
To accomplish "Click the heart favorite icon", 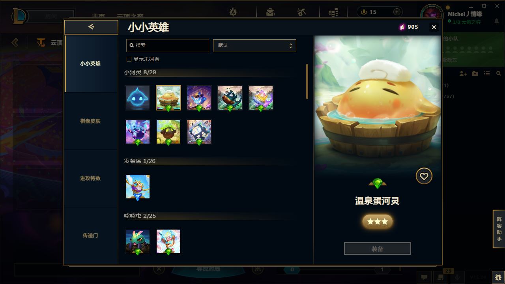I will (x=424, y=176).
